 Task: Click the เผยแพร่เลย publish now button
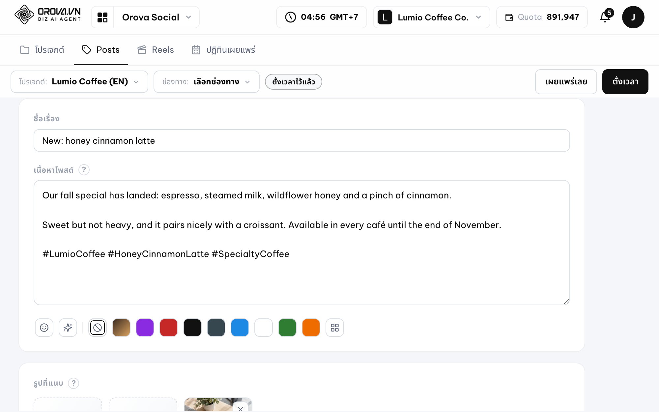(x=566, y=82)
